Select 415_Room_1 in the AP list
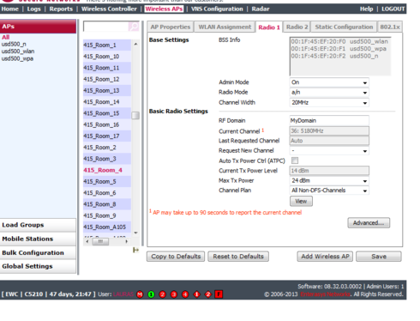The width and height of the screenshot is (420, 321). click(107, 45)
